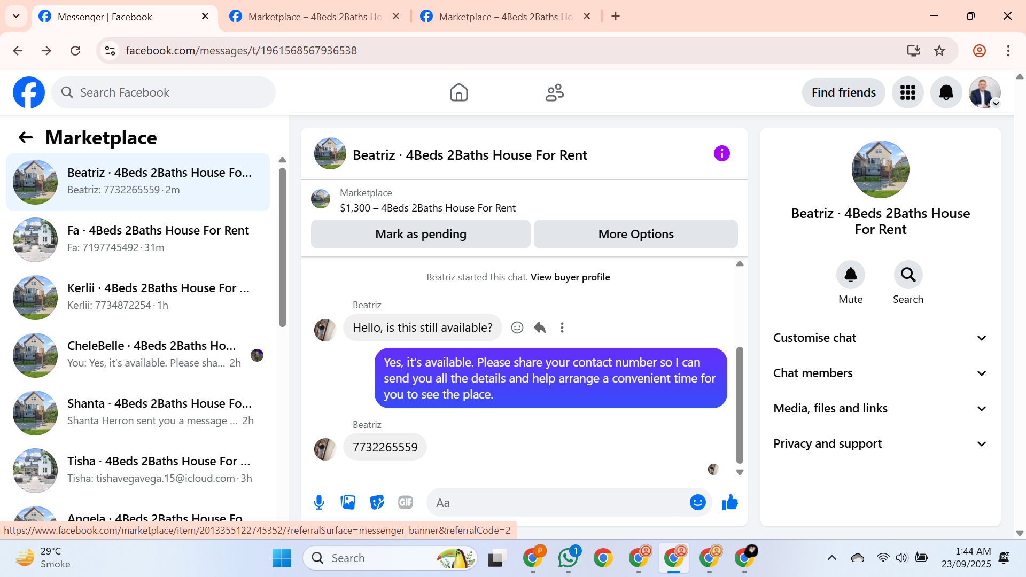The height and width of the screenshot is (577, 1026).
Task: Go back using the Marketplace back arrow
Action: pos(25,138)
